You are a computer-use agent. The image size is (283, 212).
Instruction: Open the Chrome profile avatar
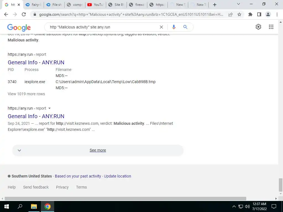[268, 14]
